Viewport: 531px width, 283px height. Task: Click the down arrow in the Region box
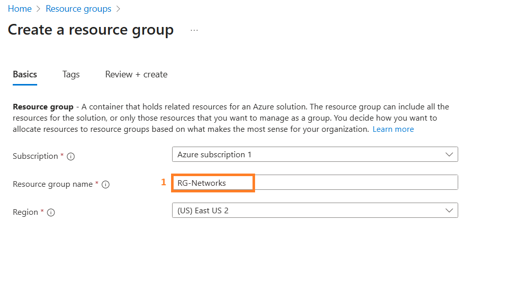449,210
